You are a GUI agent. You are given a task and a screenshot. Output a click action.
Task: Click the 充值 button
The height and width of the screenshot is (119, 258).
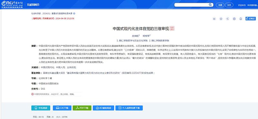coord(220,5)
